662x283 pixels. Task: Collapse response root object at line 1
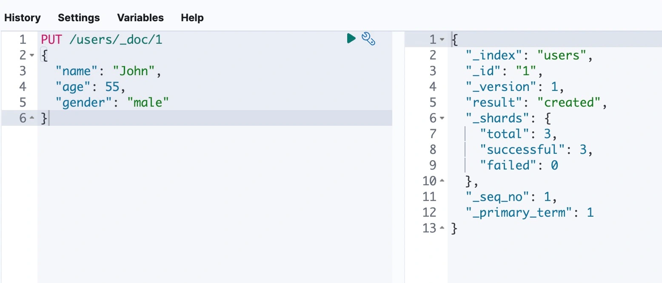(442, 40)
